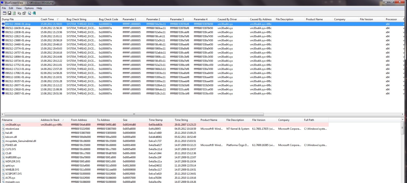Sort by the Crash Time column header

52,19
